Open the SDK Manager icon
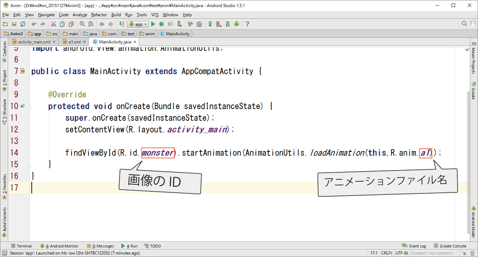 click(228, 24)
